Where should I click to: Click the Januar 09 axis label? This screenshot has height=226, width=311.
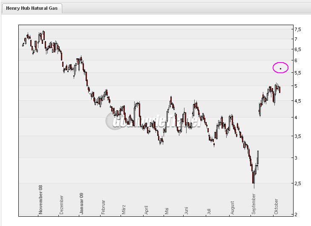click(81, 203)
